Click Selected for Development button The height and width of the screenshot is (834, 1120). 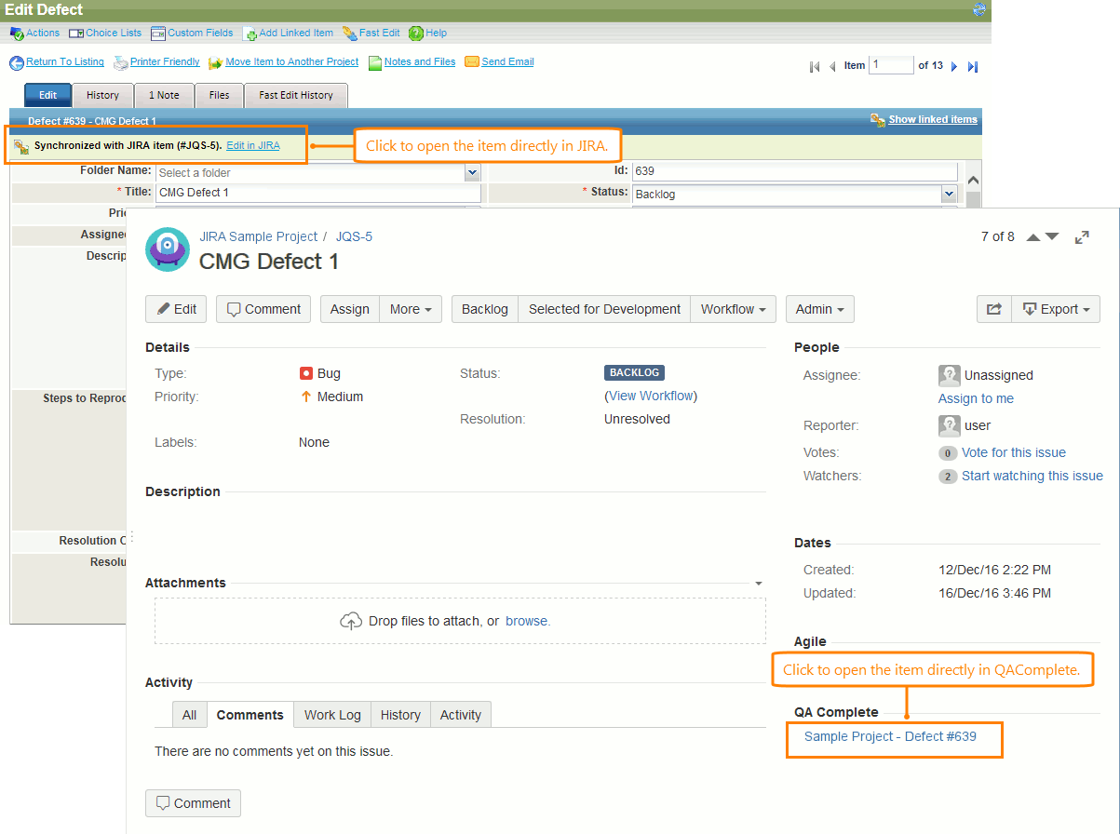pos(605,309)
